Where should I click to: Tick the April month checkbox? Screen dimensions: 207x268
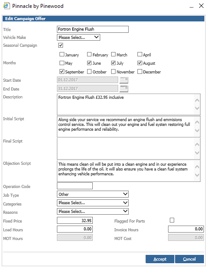[140, 54]
